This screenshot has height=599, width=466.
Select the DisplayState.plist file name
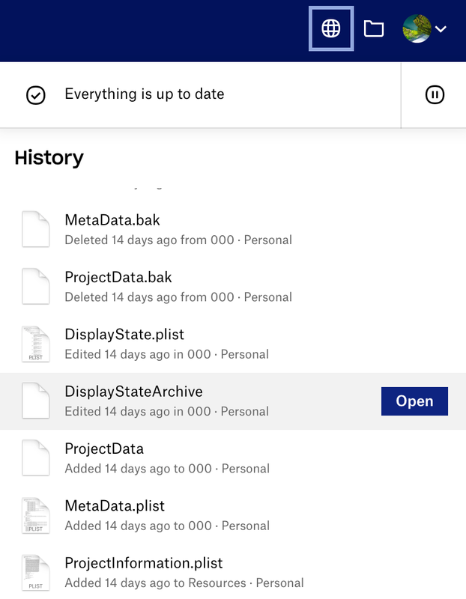pos(124,334)
